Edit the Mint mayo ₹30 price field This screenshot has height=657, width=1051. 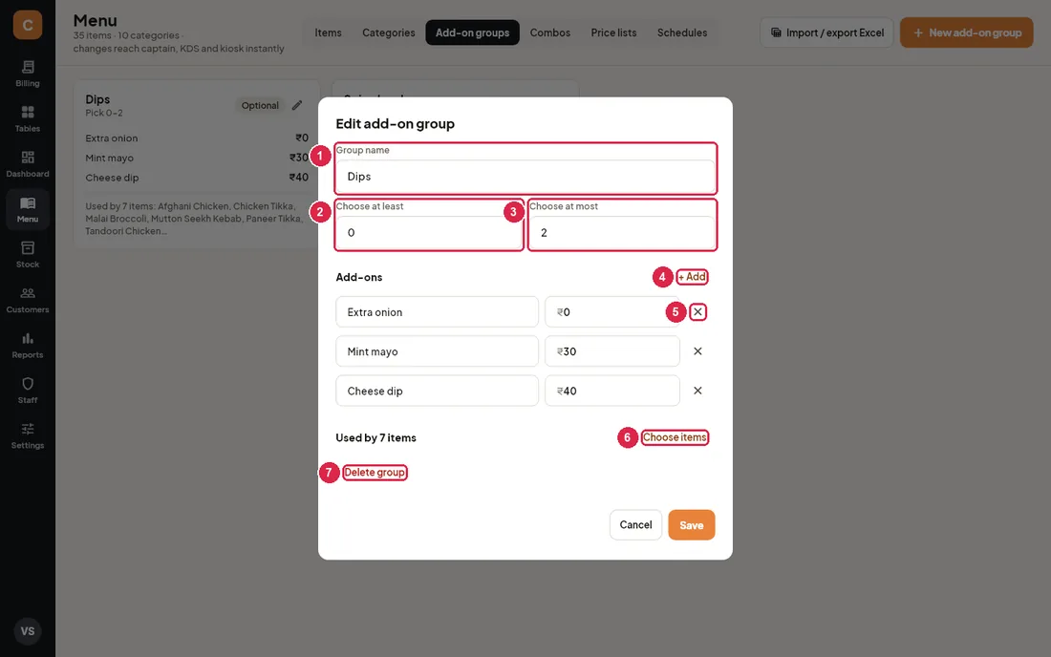[x=611, y=351]
